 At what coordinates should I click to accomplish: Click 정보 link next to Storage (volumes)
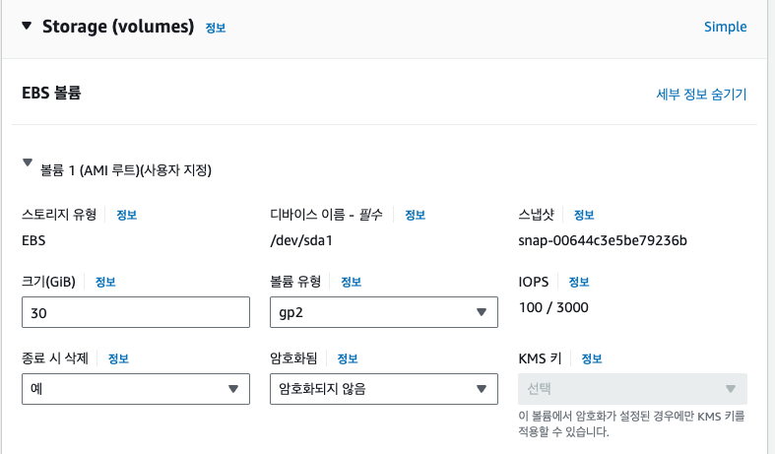(x=215, y=28)
